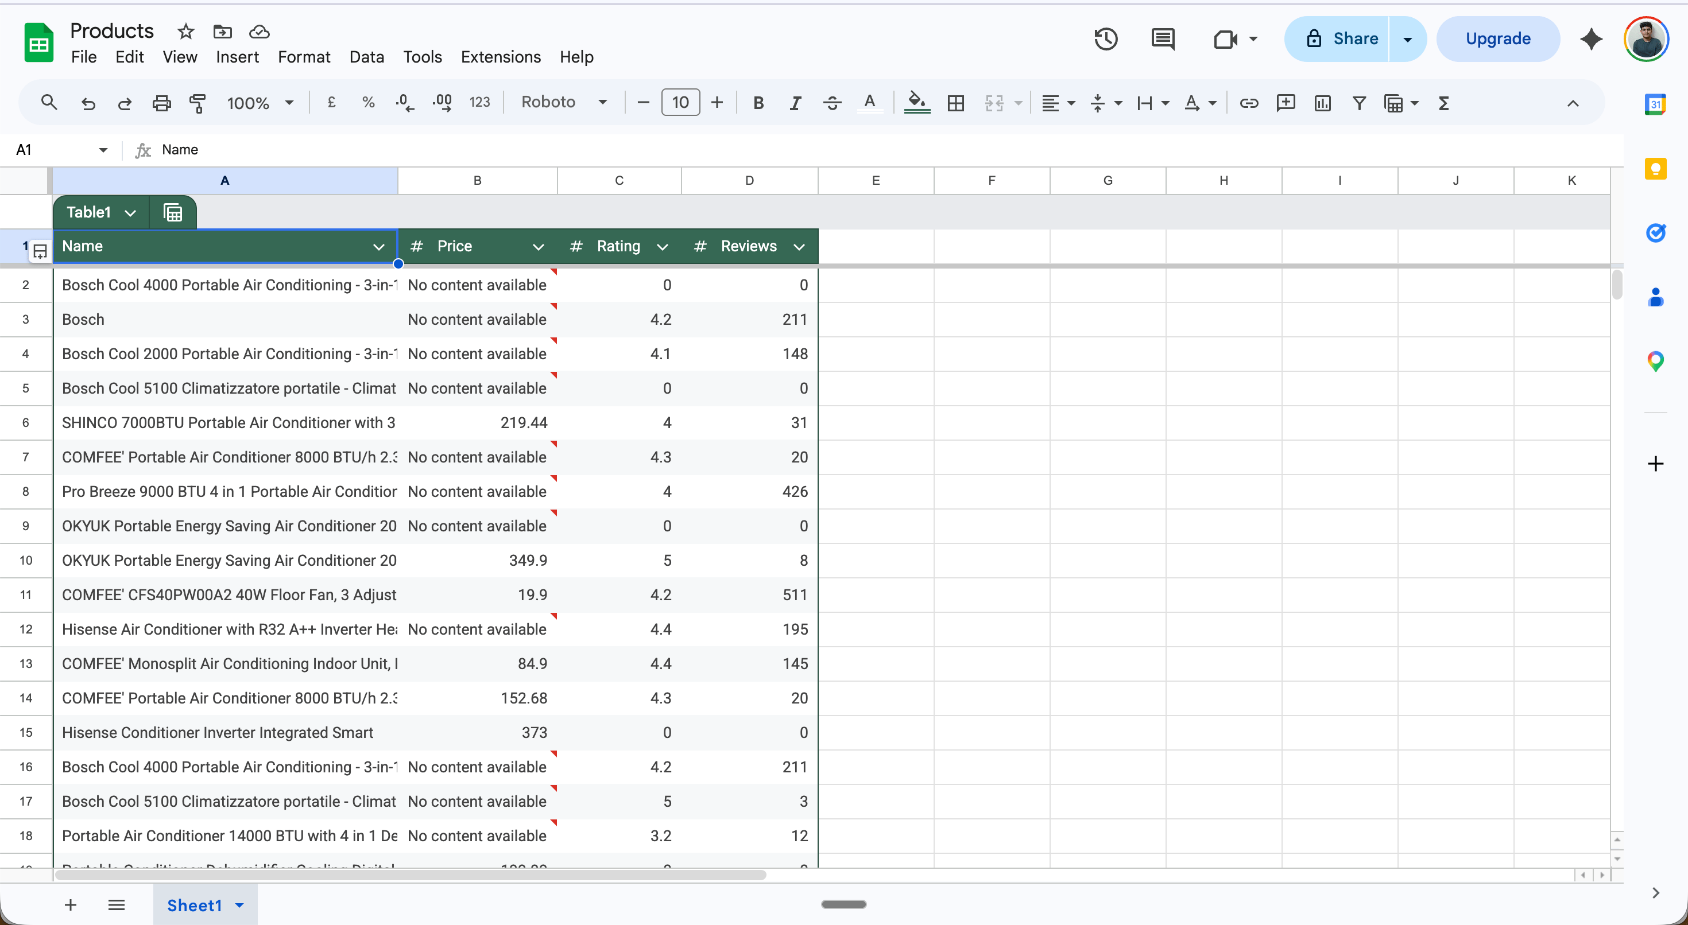Open Google Calendar side panel
1688x925 pixels.
[x=1655, y=103]
